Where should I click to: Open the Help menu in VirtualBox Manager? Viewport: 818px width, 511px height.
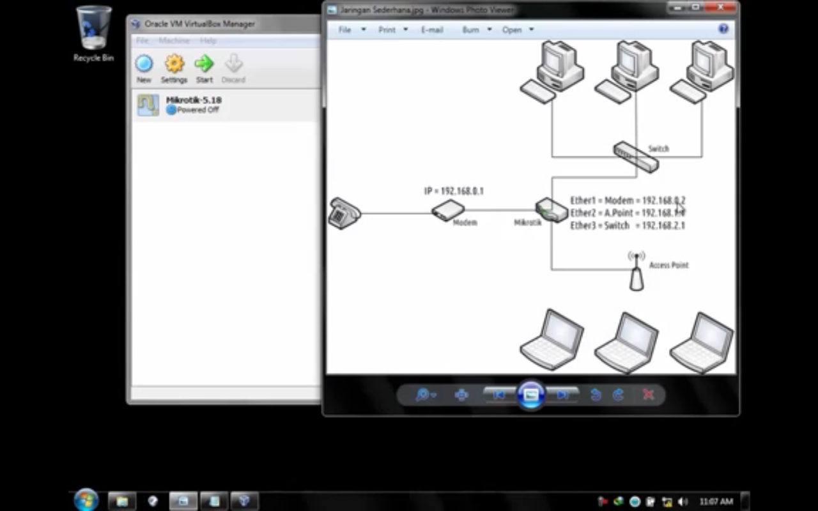click(208, 40)
